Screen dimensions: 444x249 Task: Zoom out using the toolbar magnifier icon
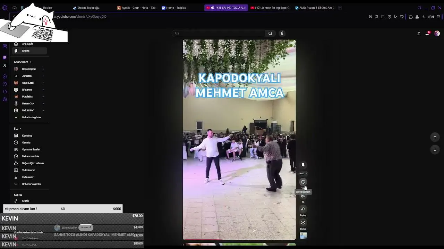370,17
